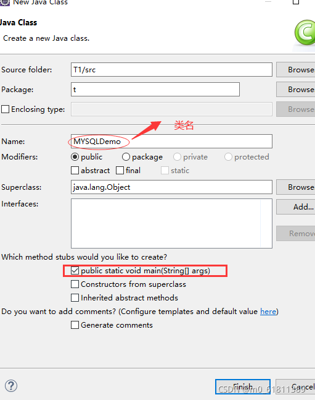Image resolution: width=315 pixels, height=400 pixels.
Task: Click the help question mark icon
Action: [11, 386]
